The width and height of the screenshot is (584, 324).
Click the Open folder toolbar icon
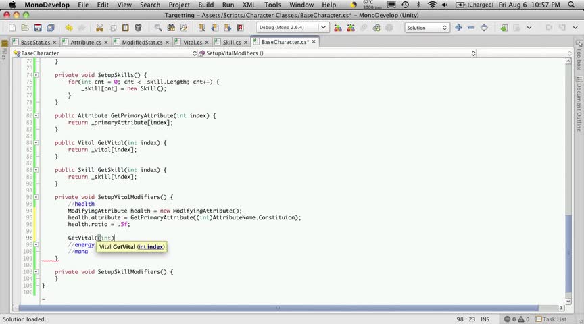click(25, 28)
